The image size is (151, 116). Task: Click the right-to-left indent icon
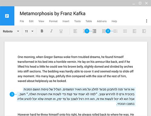point(144,31)
